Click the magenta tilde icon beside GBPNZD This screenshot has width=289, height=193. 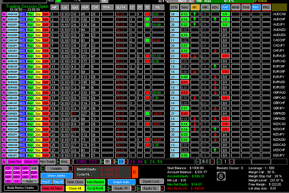coord(4,114)
